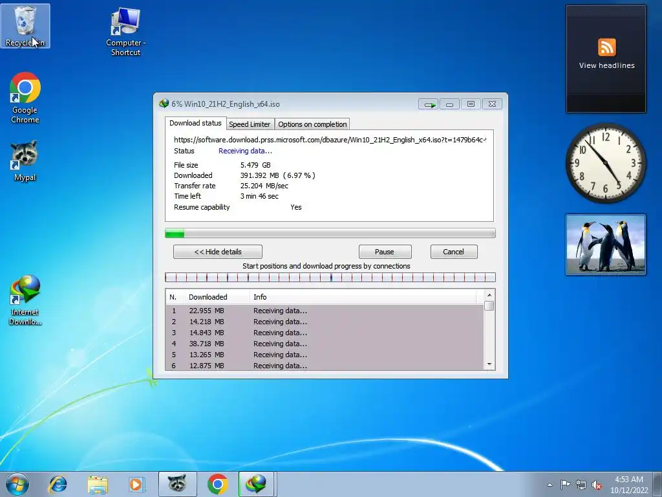Close the IDM download window

pyautogui.click(x=492, y=104)
